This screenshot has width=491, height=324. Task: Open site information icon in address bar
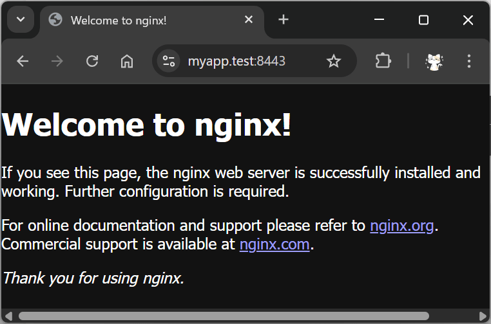(x=169, y=61)
